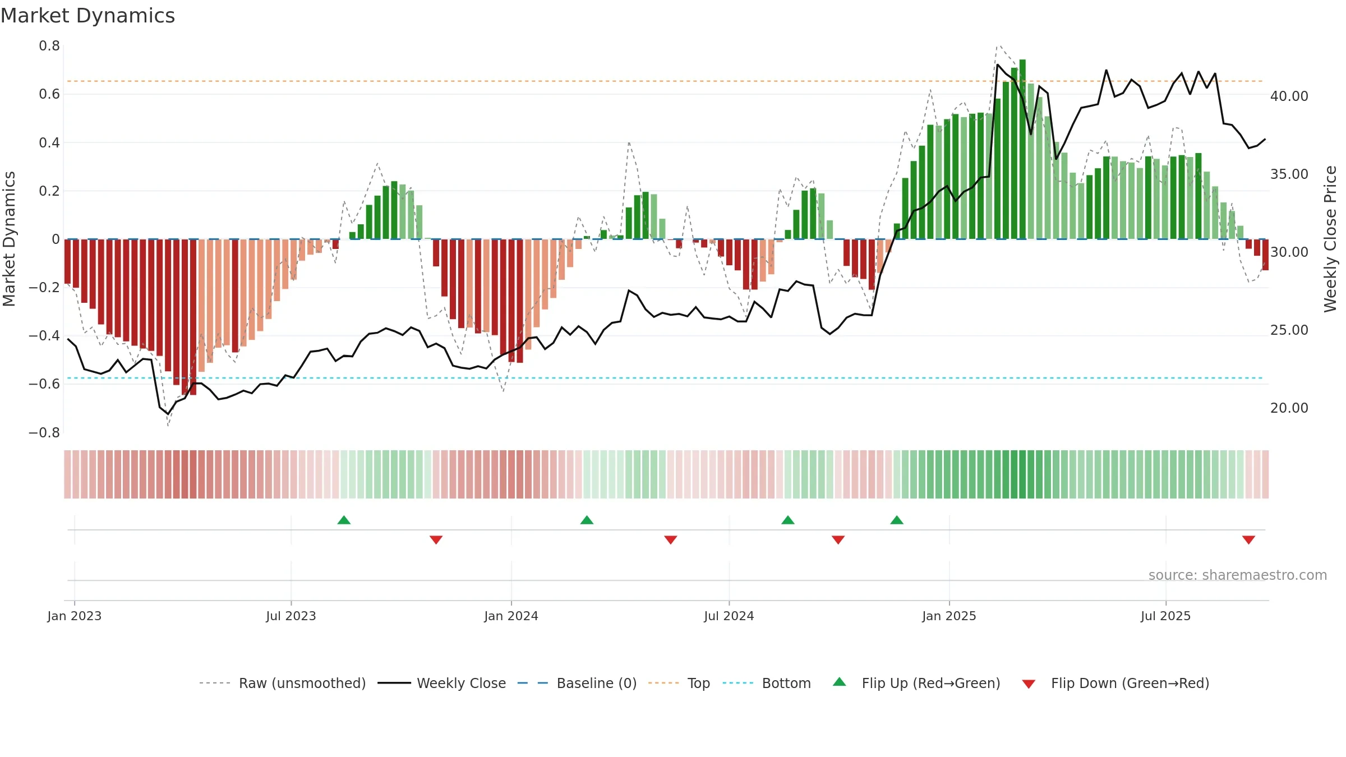This screenshot has height=757, width=1346.
Task: Click the −0.8 left axis tick label
Action: tap(44, 433)
